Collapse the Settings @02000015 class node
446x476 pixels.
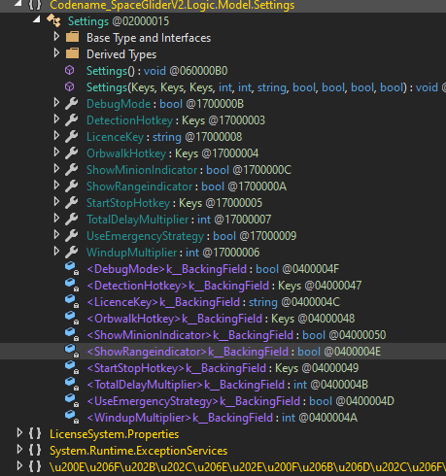(37, 19)
